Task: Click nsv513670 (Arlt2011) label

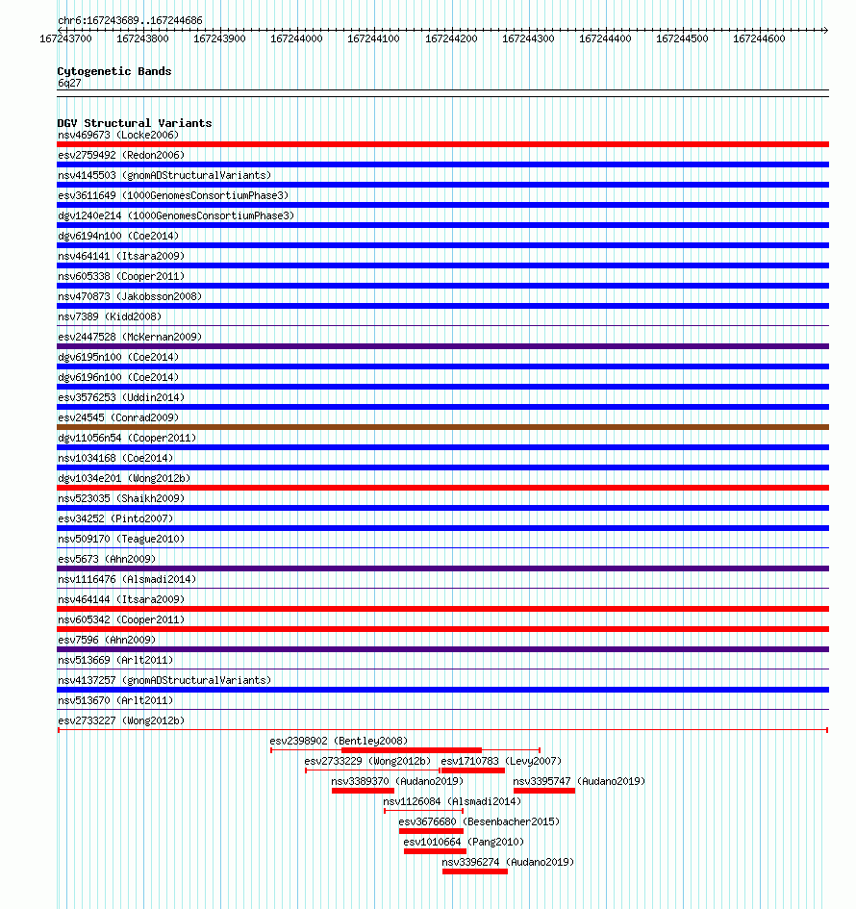Action: [115, 701]
